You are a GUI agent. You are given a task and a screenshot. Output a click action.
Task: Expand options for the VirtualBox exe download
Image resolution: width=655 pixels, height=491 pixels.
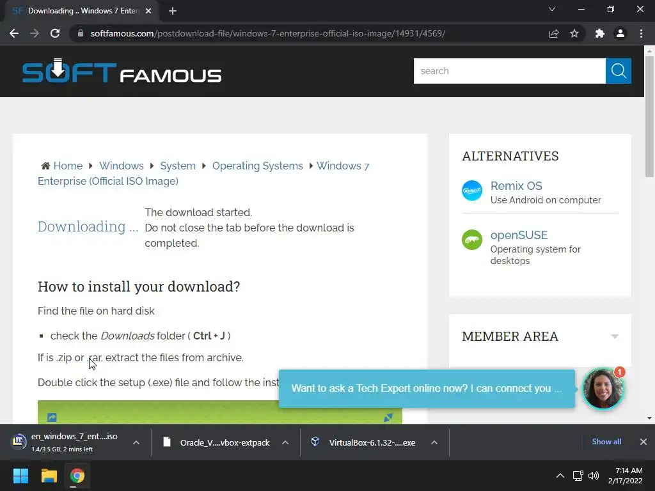point(434,442)
